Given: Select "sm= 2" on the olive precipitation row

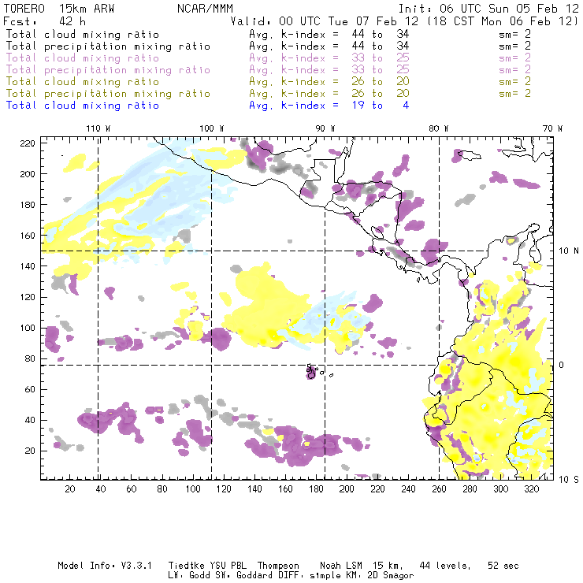Looking at the screenshot, I should pyautogui.click(x=515, y=93).
